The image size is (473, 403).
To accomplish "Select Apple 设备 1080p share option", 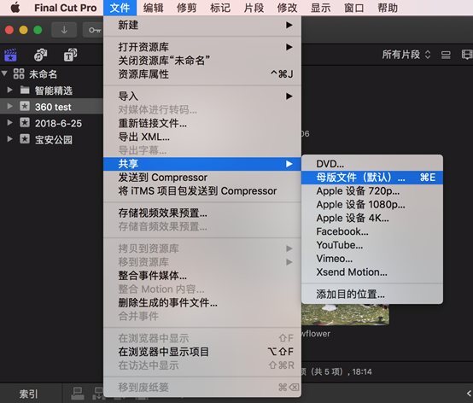I will click(372, 205).
